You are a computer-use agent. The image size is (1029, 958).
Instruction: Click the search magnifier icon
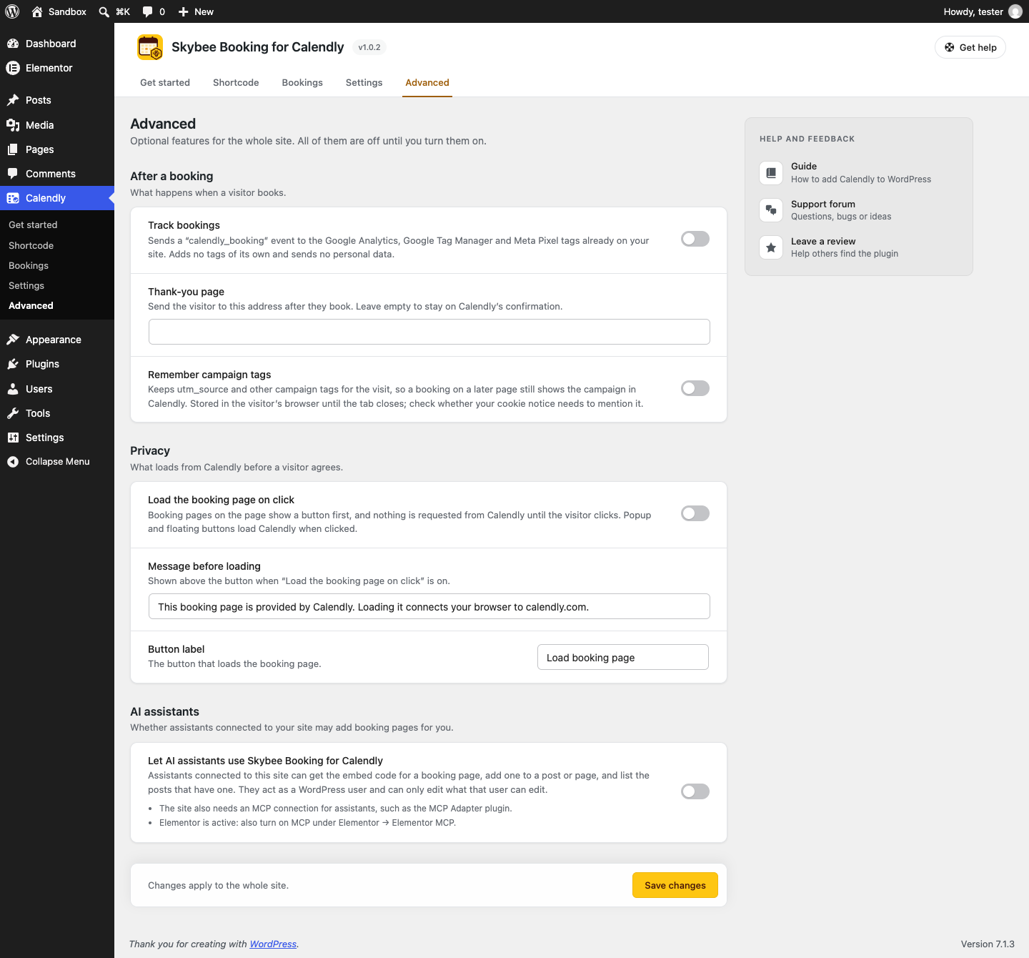point(104,11)
